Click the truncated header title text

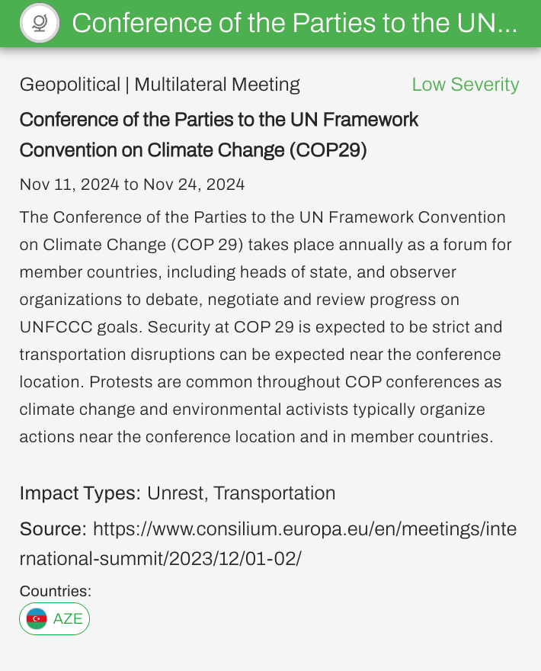[294, 24]
